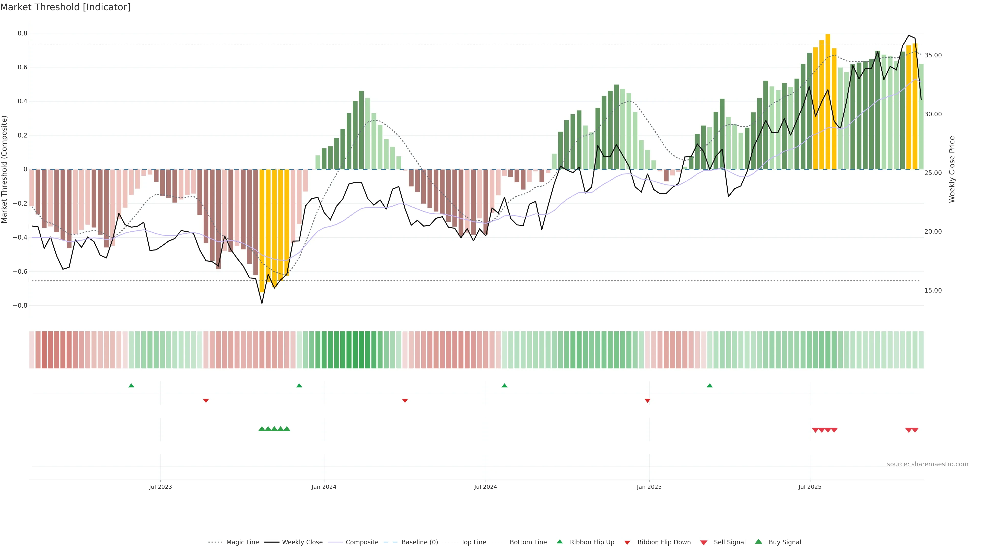This screenshot has width=981, height=551.
Task: Click the Ribbon Flip Up legend icon
Action: (559, 542)
